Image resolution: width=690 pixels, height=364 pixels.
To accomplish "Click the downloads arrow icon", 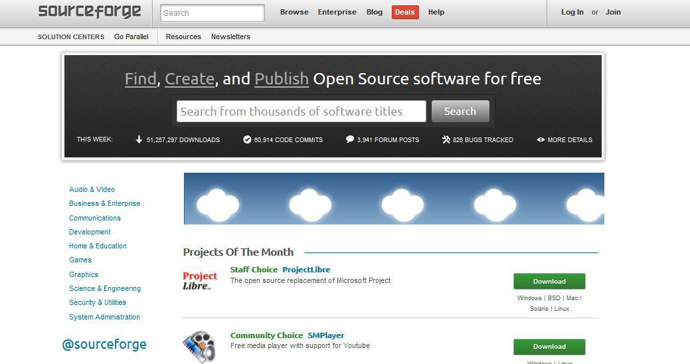I will tap(139, 139).
